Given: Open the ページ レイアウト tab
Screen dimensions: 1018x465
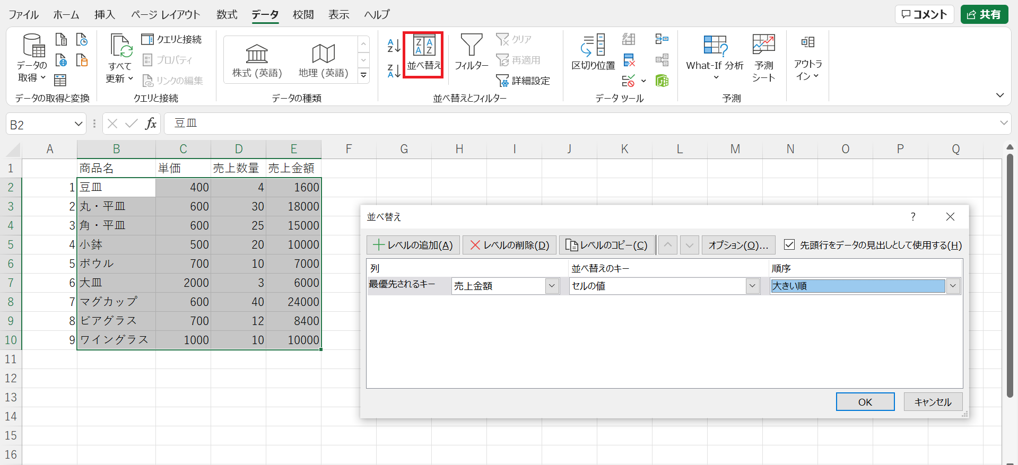Looking at the screenshot, I should (166, 14).
